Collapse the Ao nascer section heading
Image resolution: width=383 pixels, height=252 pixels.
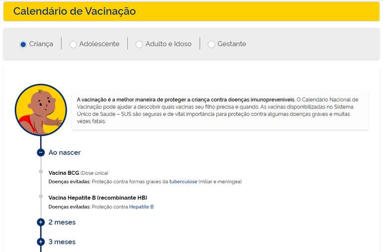(x=64, y=152)
